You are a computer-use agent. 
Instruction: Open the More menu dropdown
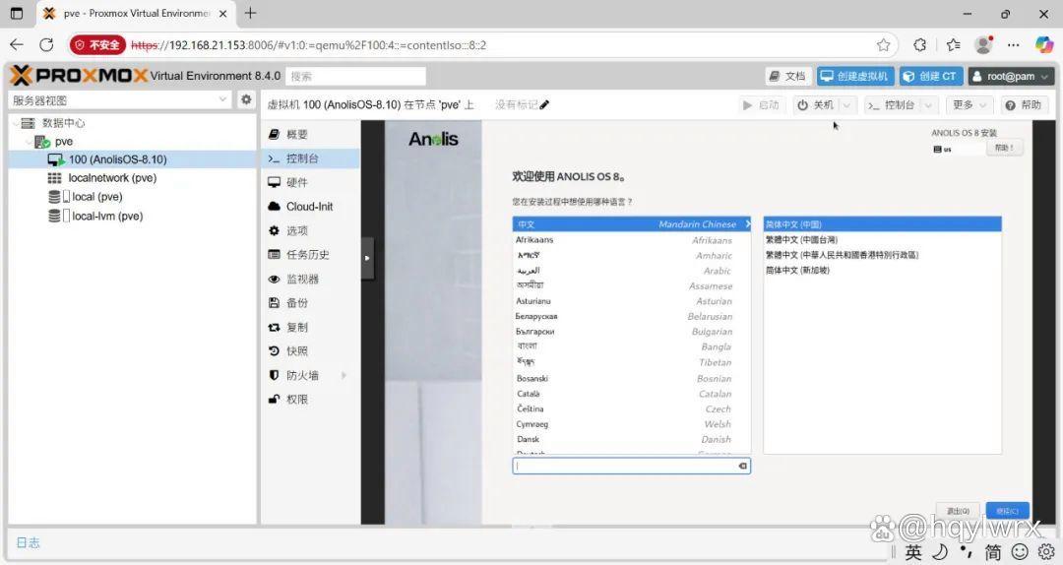[969, 105]
